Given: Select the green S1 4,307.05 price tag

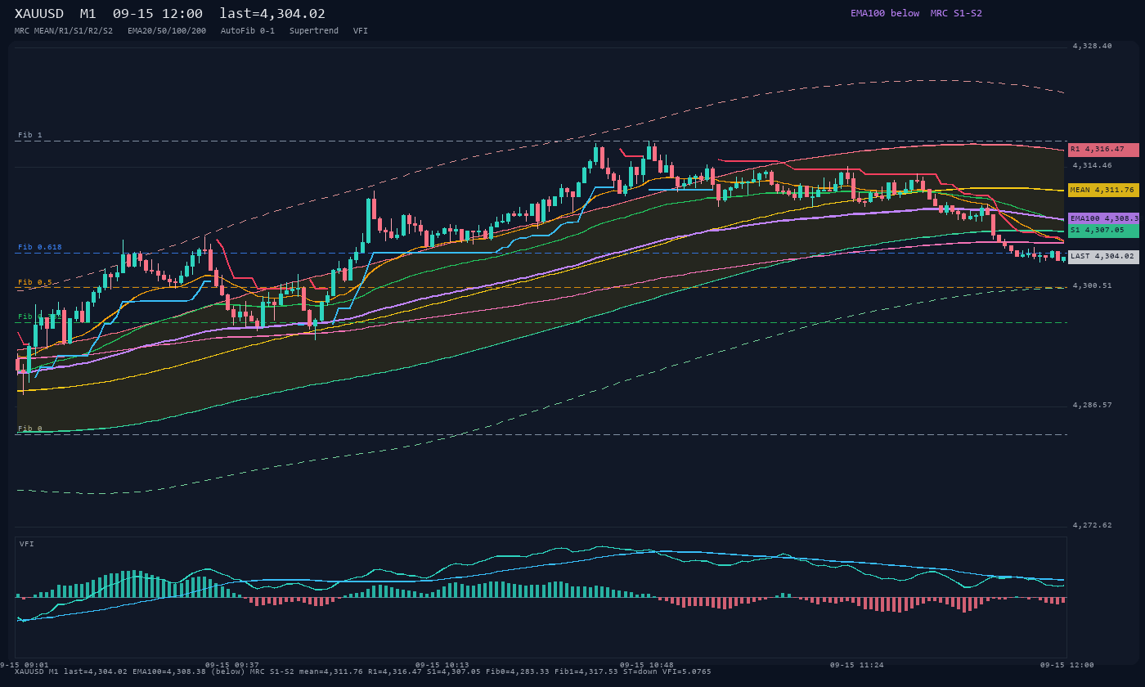Looking at the screenshot, I should point(1103,231).
